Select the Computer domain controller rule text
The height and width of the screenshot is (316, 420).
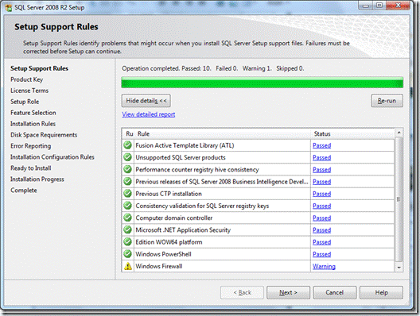(174, 218)
